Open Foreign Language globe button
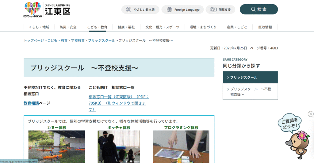 [183, 9]
